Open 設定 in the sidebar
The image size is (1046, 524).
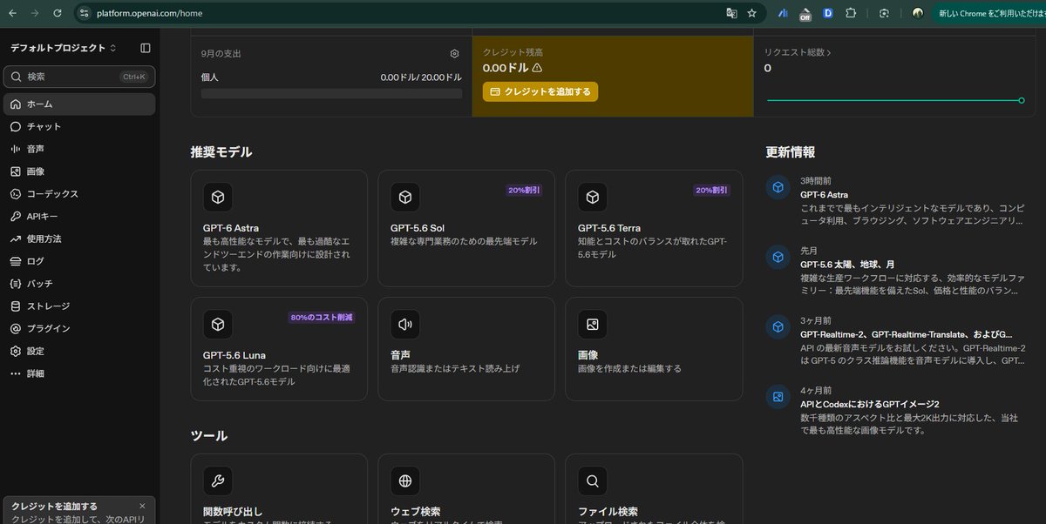[x=79, y=351]
